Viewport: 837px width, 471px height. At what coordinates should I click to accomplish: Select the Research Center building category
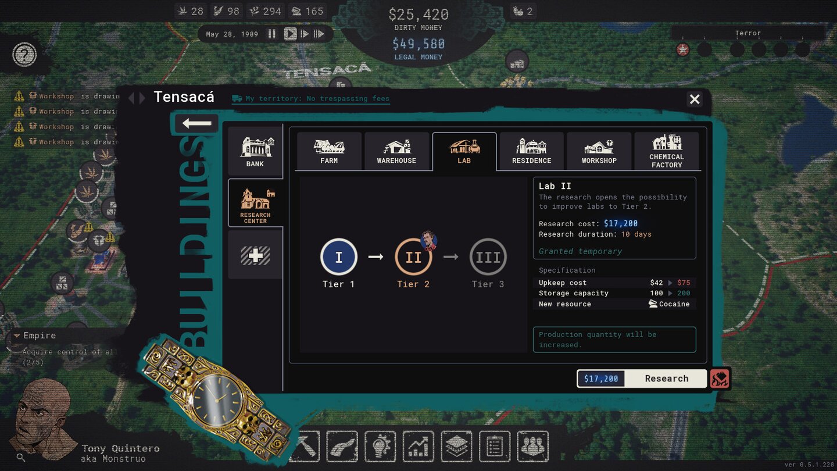pyautogui.click(x=255, y=203)
